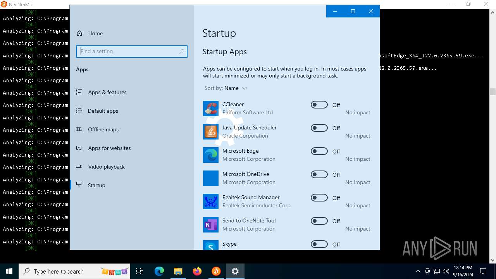This screenshot has height=279, width=496.
Task: Click the clock showing 12:14 PM
Action: coord(463,271)
